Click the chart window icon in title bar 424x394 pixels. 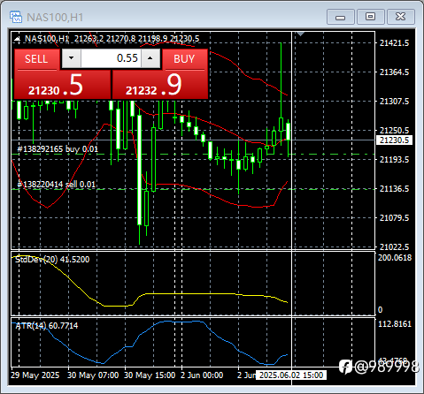coord(16,17)
